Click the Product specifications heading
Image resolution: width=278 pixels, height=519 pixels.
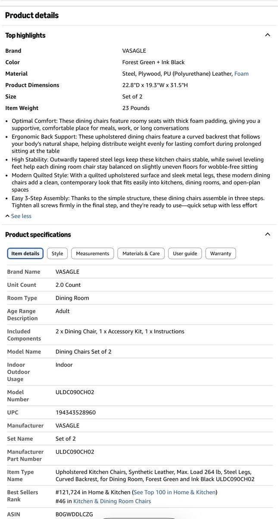(x=38, y=235)
